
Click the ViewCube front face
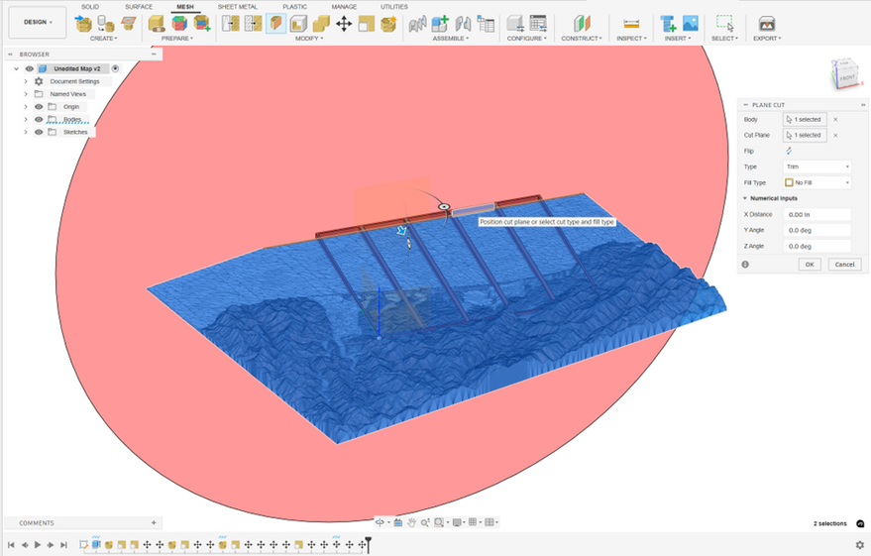coord(847,77)
